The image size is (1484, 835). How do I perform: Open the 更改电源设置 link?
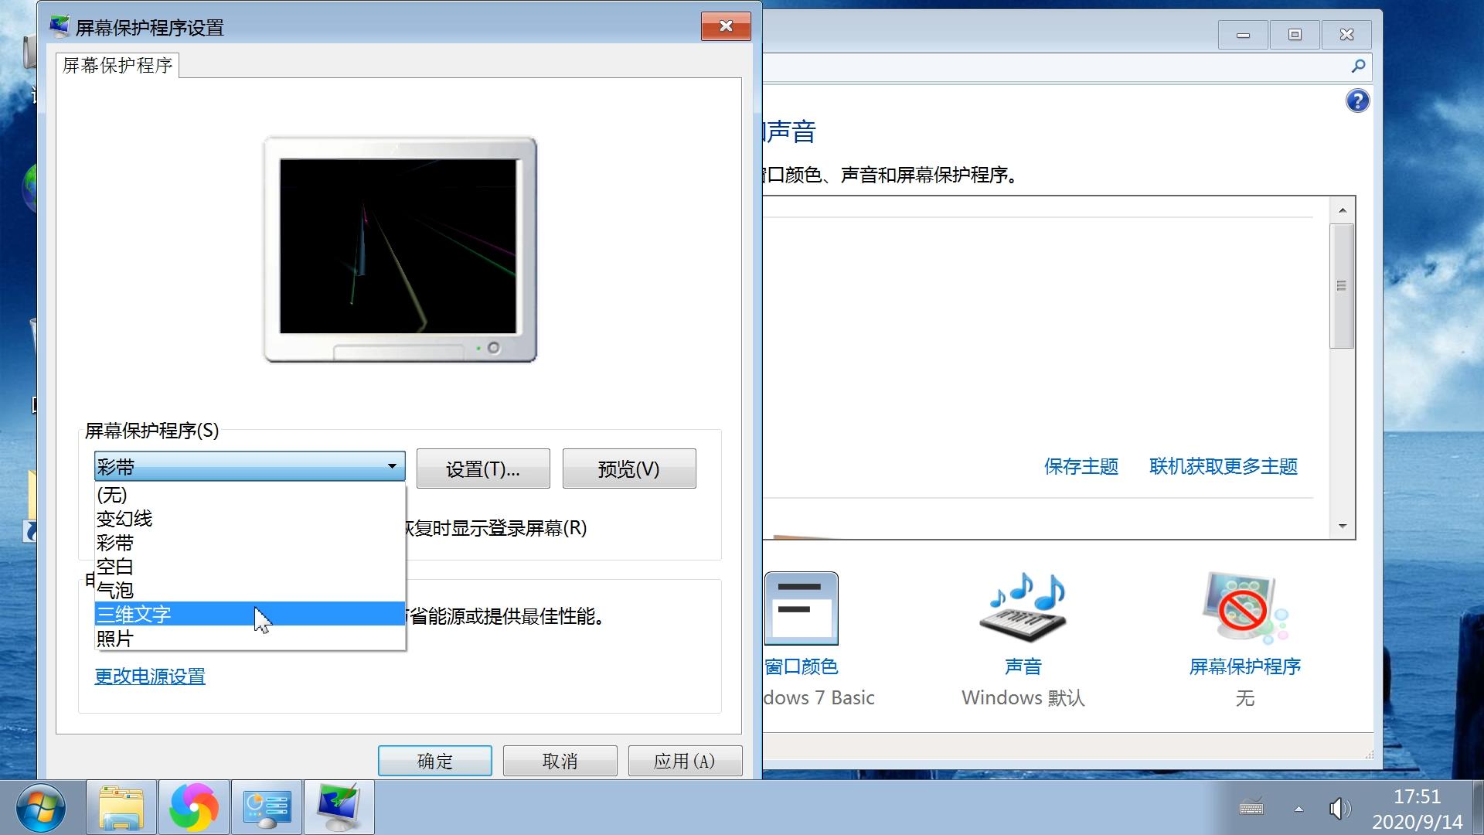[149, 676]
